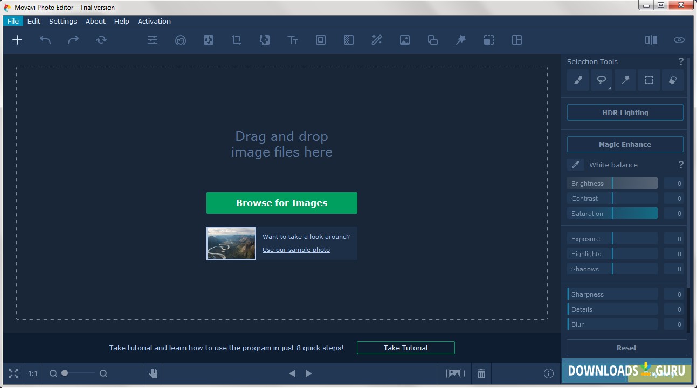Open the Activation menu

click(154, 21)
